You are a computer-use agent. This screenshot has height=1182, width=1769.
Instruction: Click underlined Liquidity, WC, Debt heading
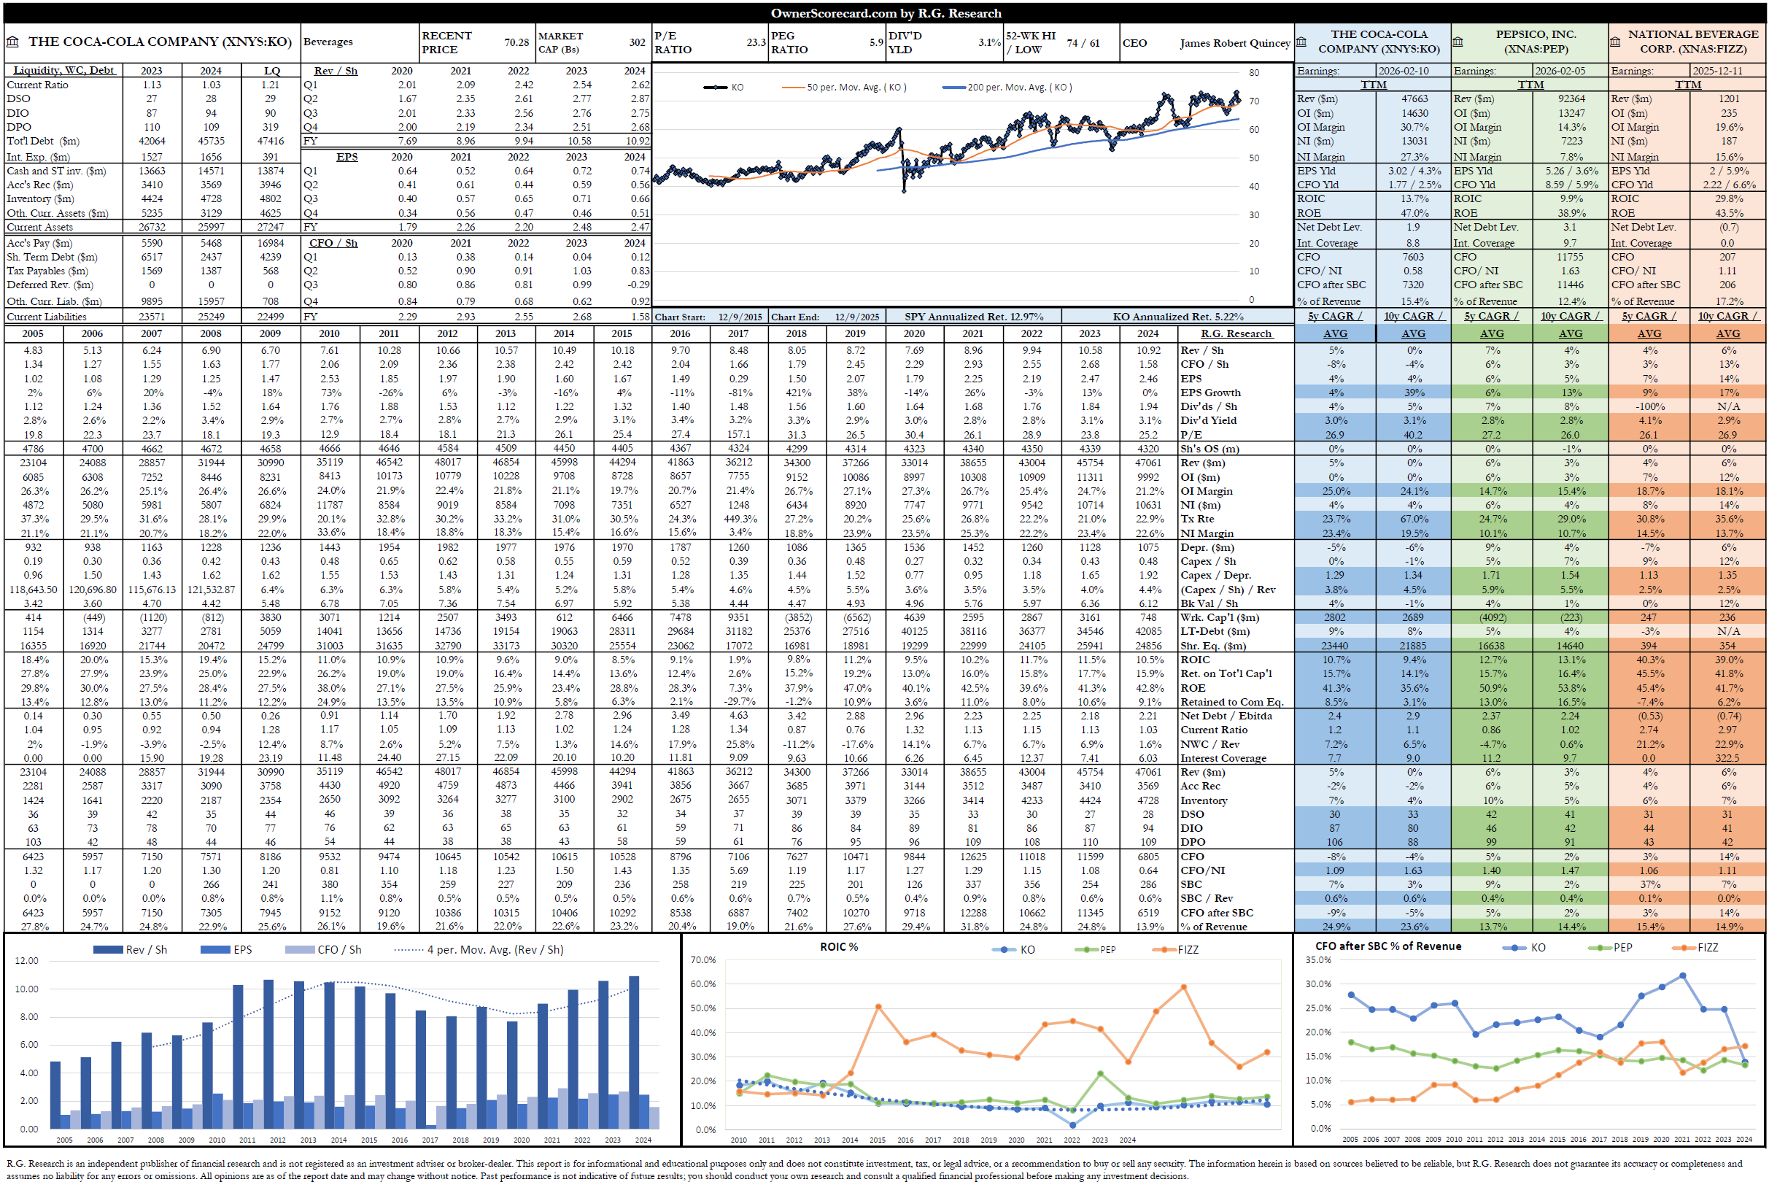pyautogui.click(x=64, y=71)
